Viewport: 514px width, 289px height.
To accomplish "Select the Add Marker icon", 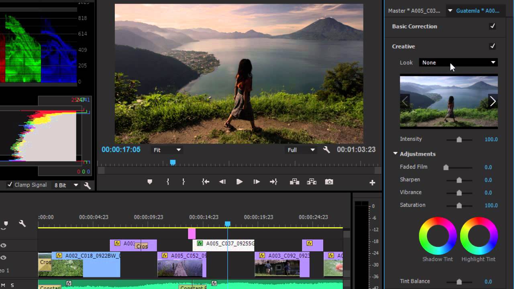I will point(150,181).
